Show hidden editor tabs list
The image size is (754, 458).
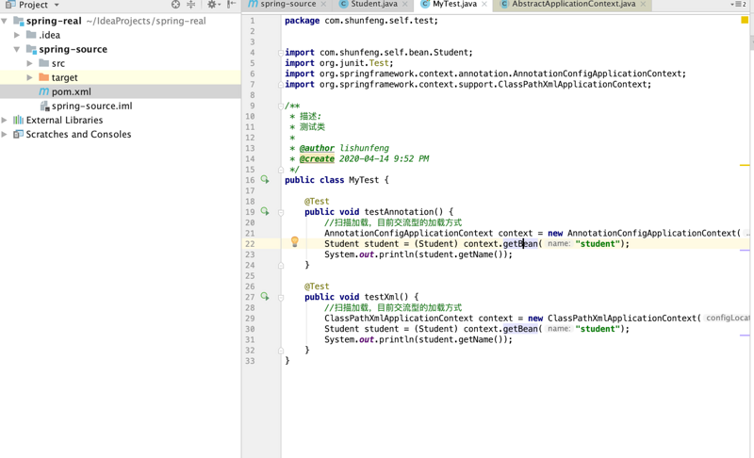coord(738,5)
